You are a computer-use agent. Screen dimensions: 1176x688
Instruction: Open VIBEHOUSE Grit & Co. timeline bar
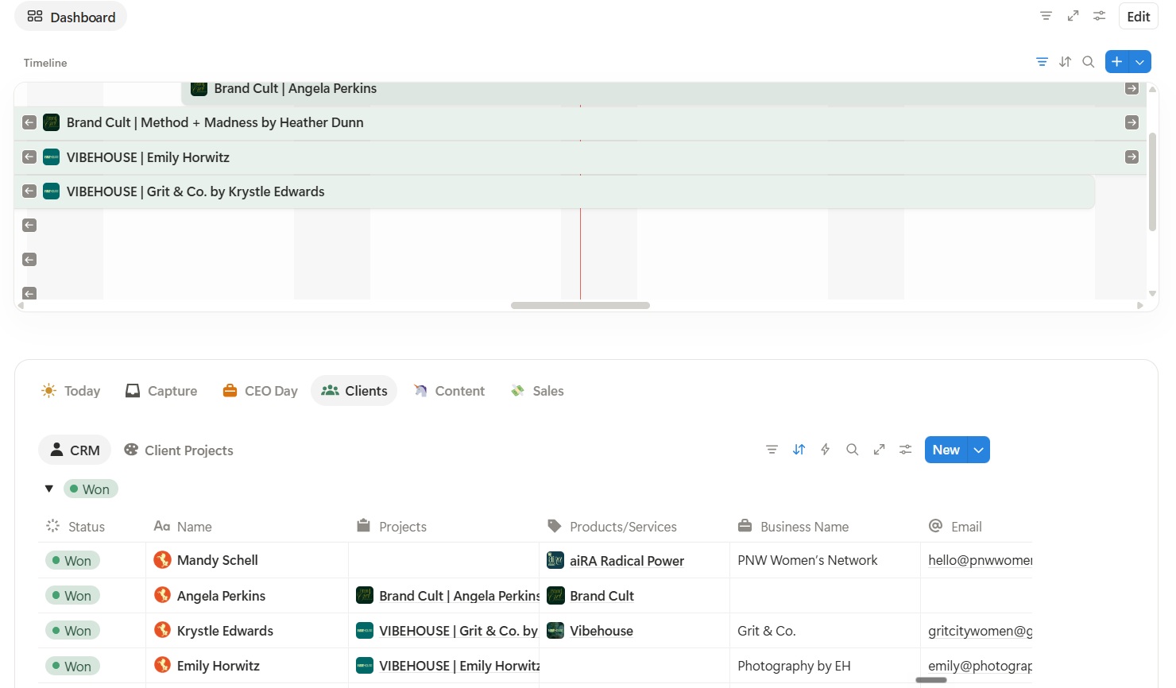555,191
